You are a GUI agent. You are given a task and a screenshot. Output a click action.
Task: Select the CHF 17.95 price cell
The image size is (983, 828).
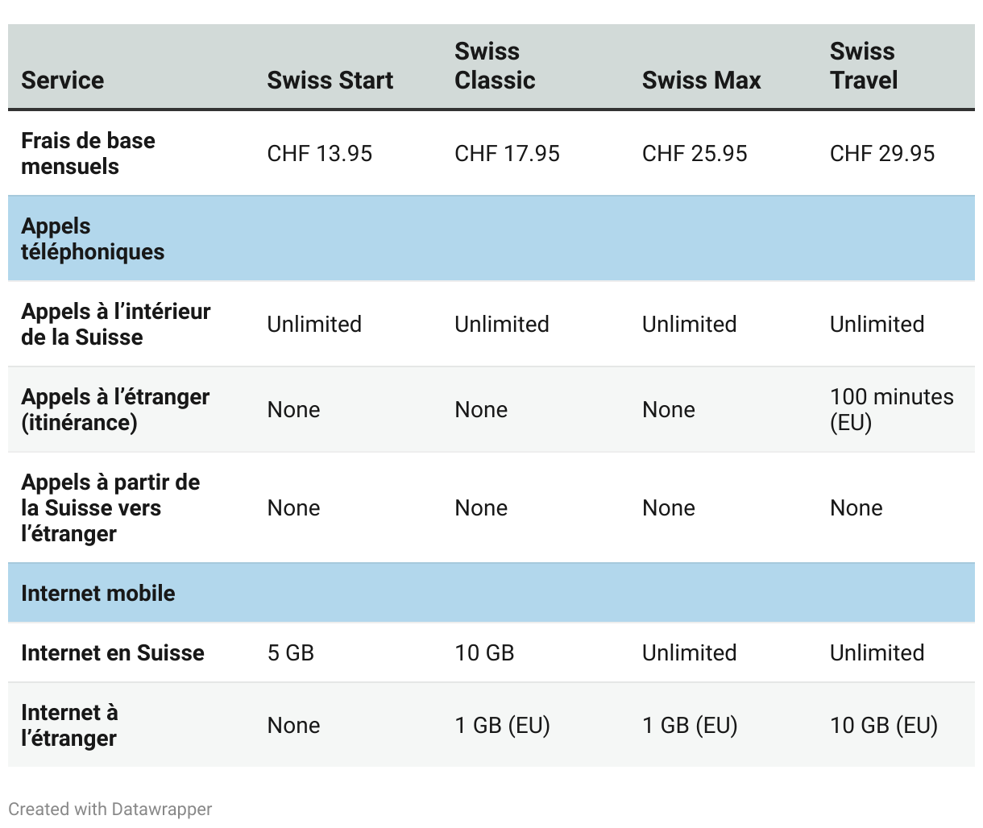pyautogui.click(x=507, y=153)
